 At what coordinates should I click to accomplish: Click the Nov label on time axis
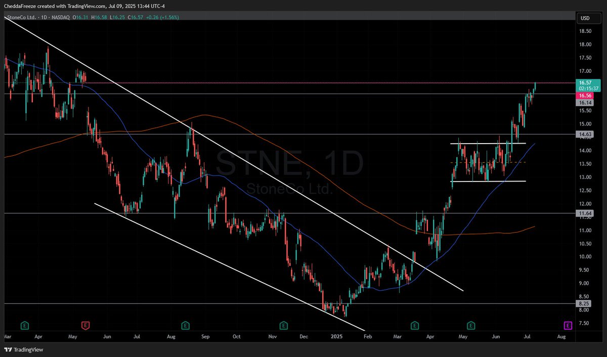point(272,336)
